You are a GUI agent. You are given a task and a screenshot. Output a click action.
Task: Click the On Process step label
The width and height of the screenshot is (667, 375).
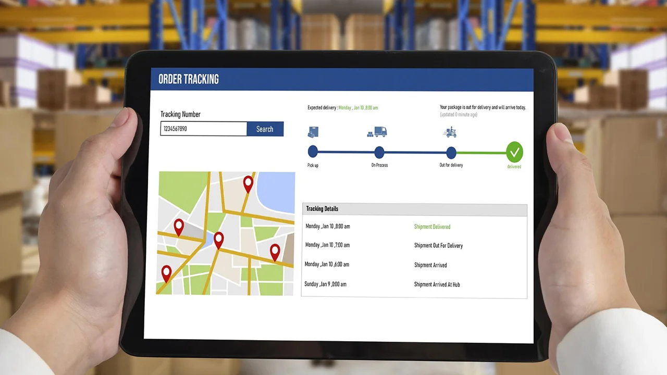coord(379,165)
